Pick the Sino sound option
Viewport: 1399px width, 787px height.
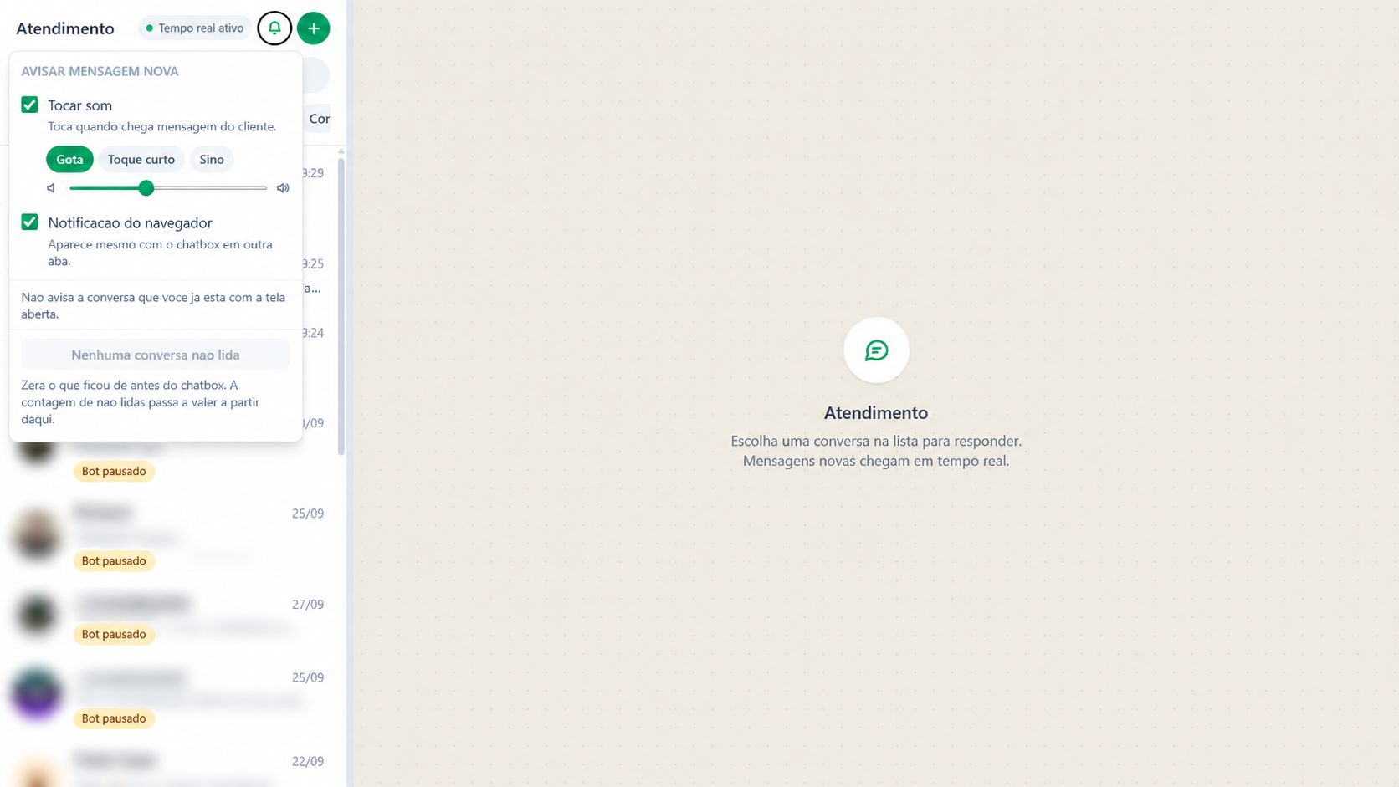point(212,159)
